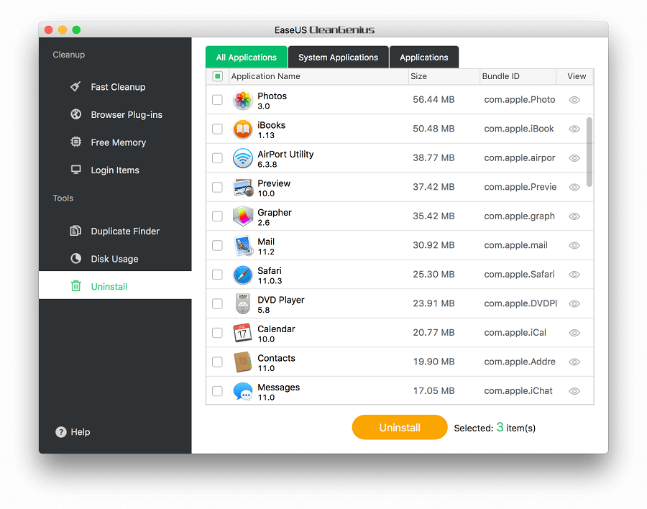Tick the Grapher row checkbox
Screen dimensions: 647x509
pos(217,216)
